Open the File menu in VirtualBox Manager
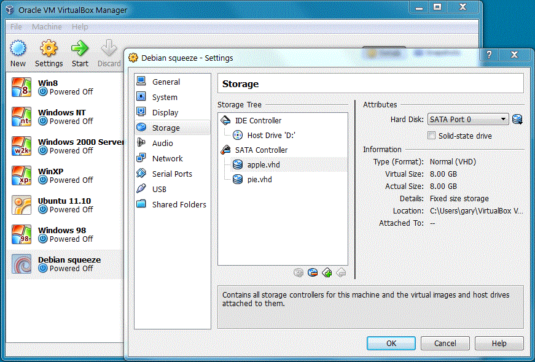The image size is (535, 362). coord(16,26)
